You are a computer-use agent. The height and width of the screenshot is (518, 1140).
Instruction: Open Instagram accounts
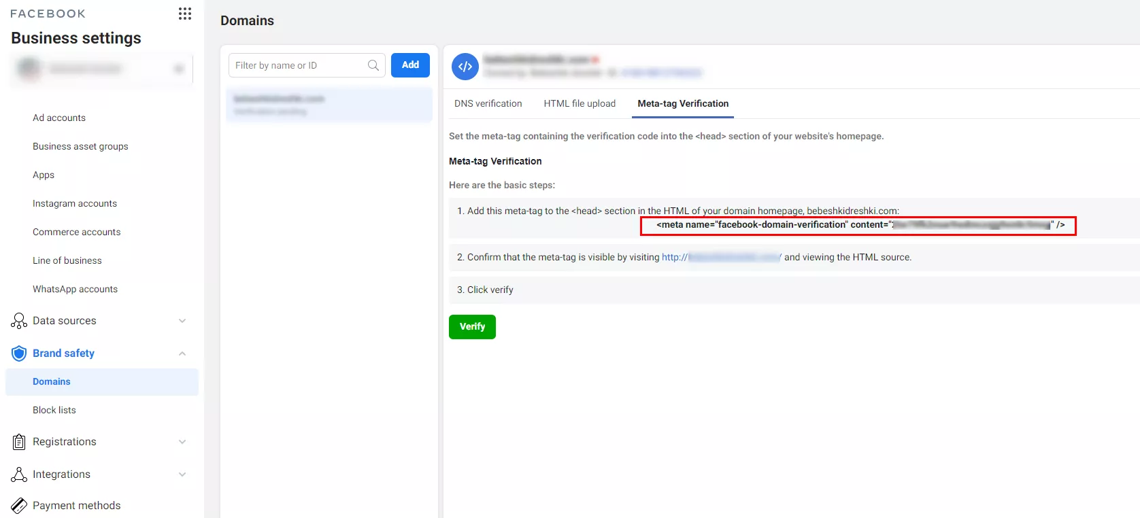pyautogui.click(x=75, y=203)
